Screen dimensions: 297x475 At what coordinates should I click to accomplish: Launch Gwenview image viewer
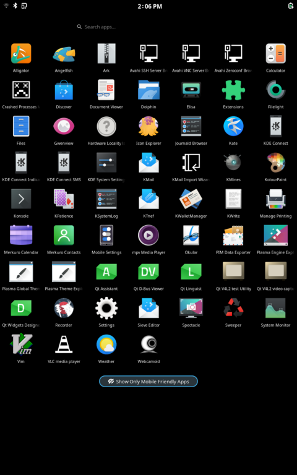64,126
